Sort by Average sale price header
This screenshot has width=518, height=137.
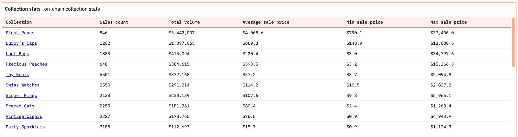coord(266,22)
